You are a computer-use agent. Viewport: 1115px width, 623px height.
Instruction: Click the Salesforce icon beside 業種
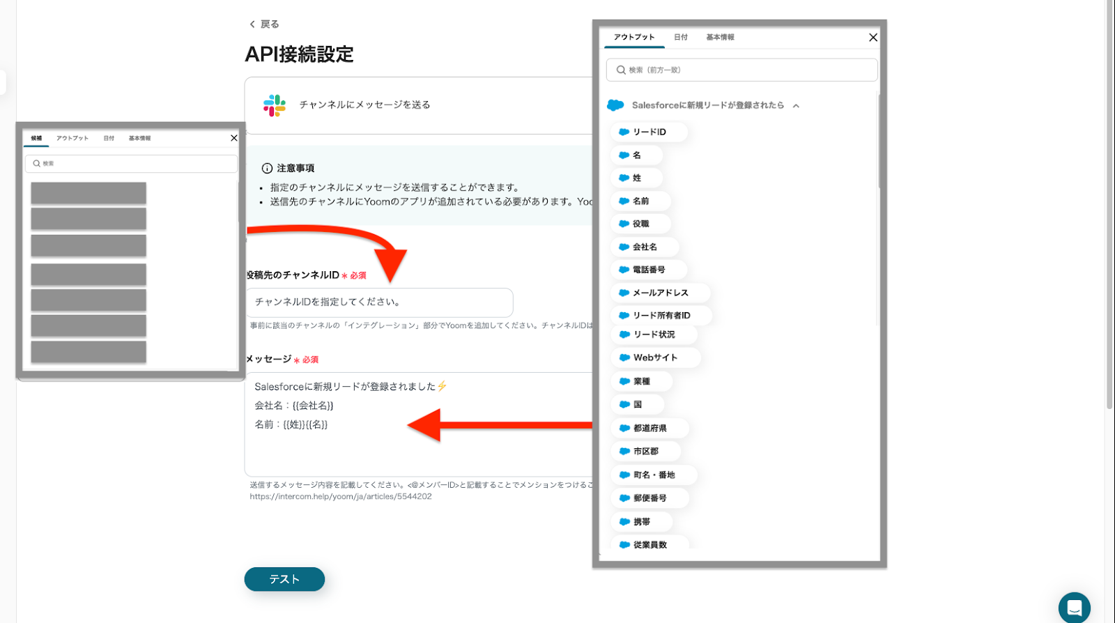(624, 381)
